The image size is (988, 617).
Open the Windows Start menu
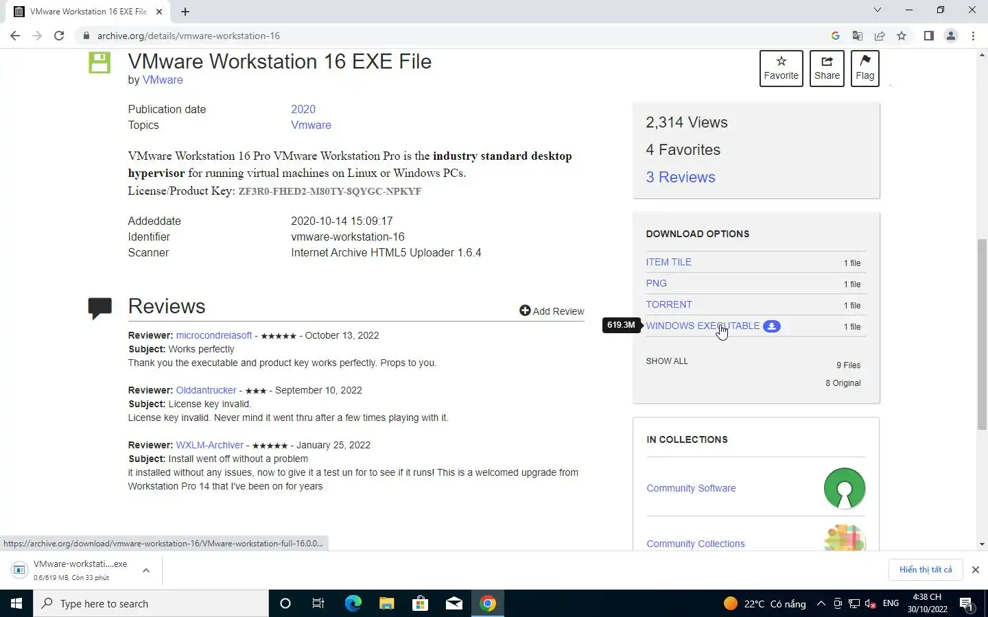pyautogui.click(x=16, y=603)
